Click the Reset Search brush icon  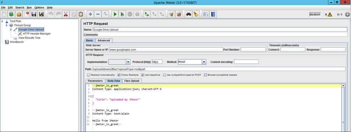[196, 14]
